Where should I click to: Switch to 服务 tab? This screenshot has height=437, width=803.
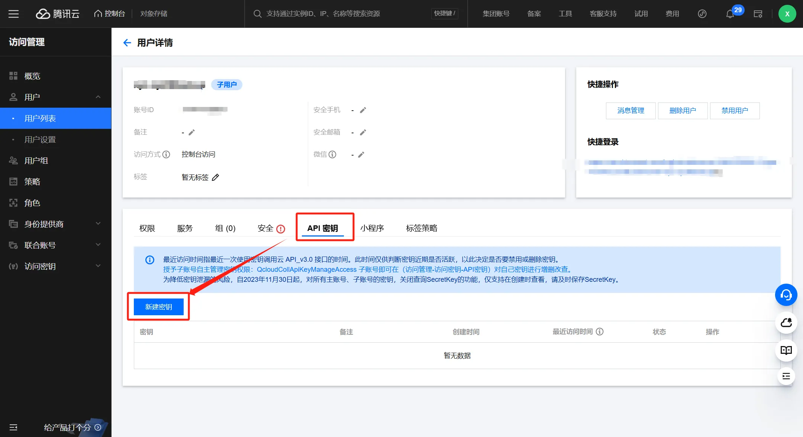pyautogui.click(x=185, y=228)
